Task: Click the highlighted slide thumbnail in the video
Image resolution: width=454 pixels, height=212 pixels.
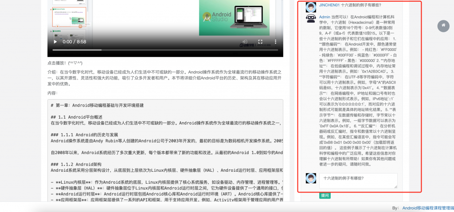Action: click(69, 17)
